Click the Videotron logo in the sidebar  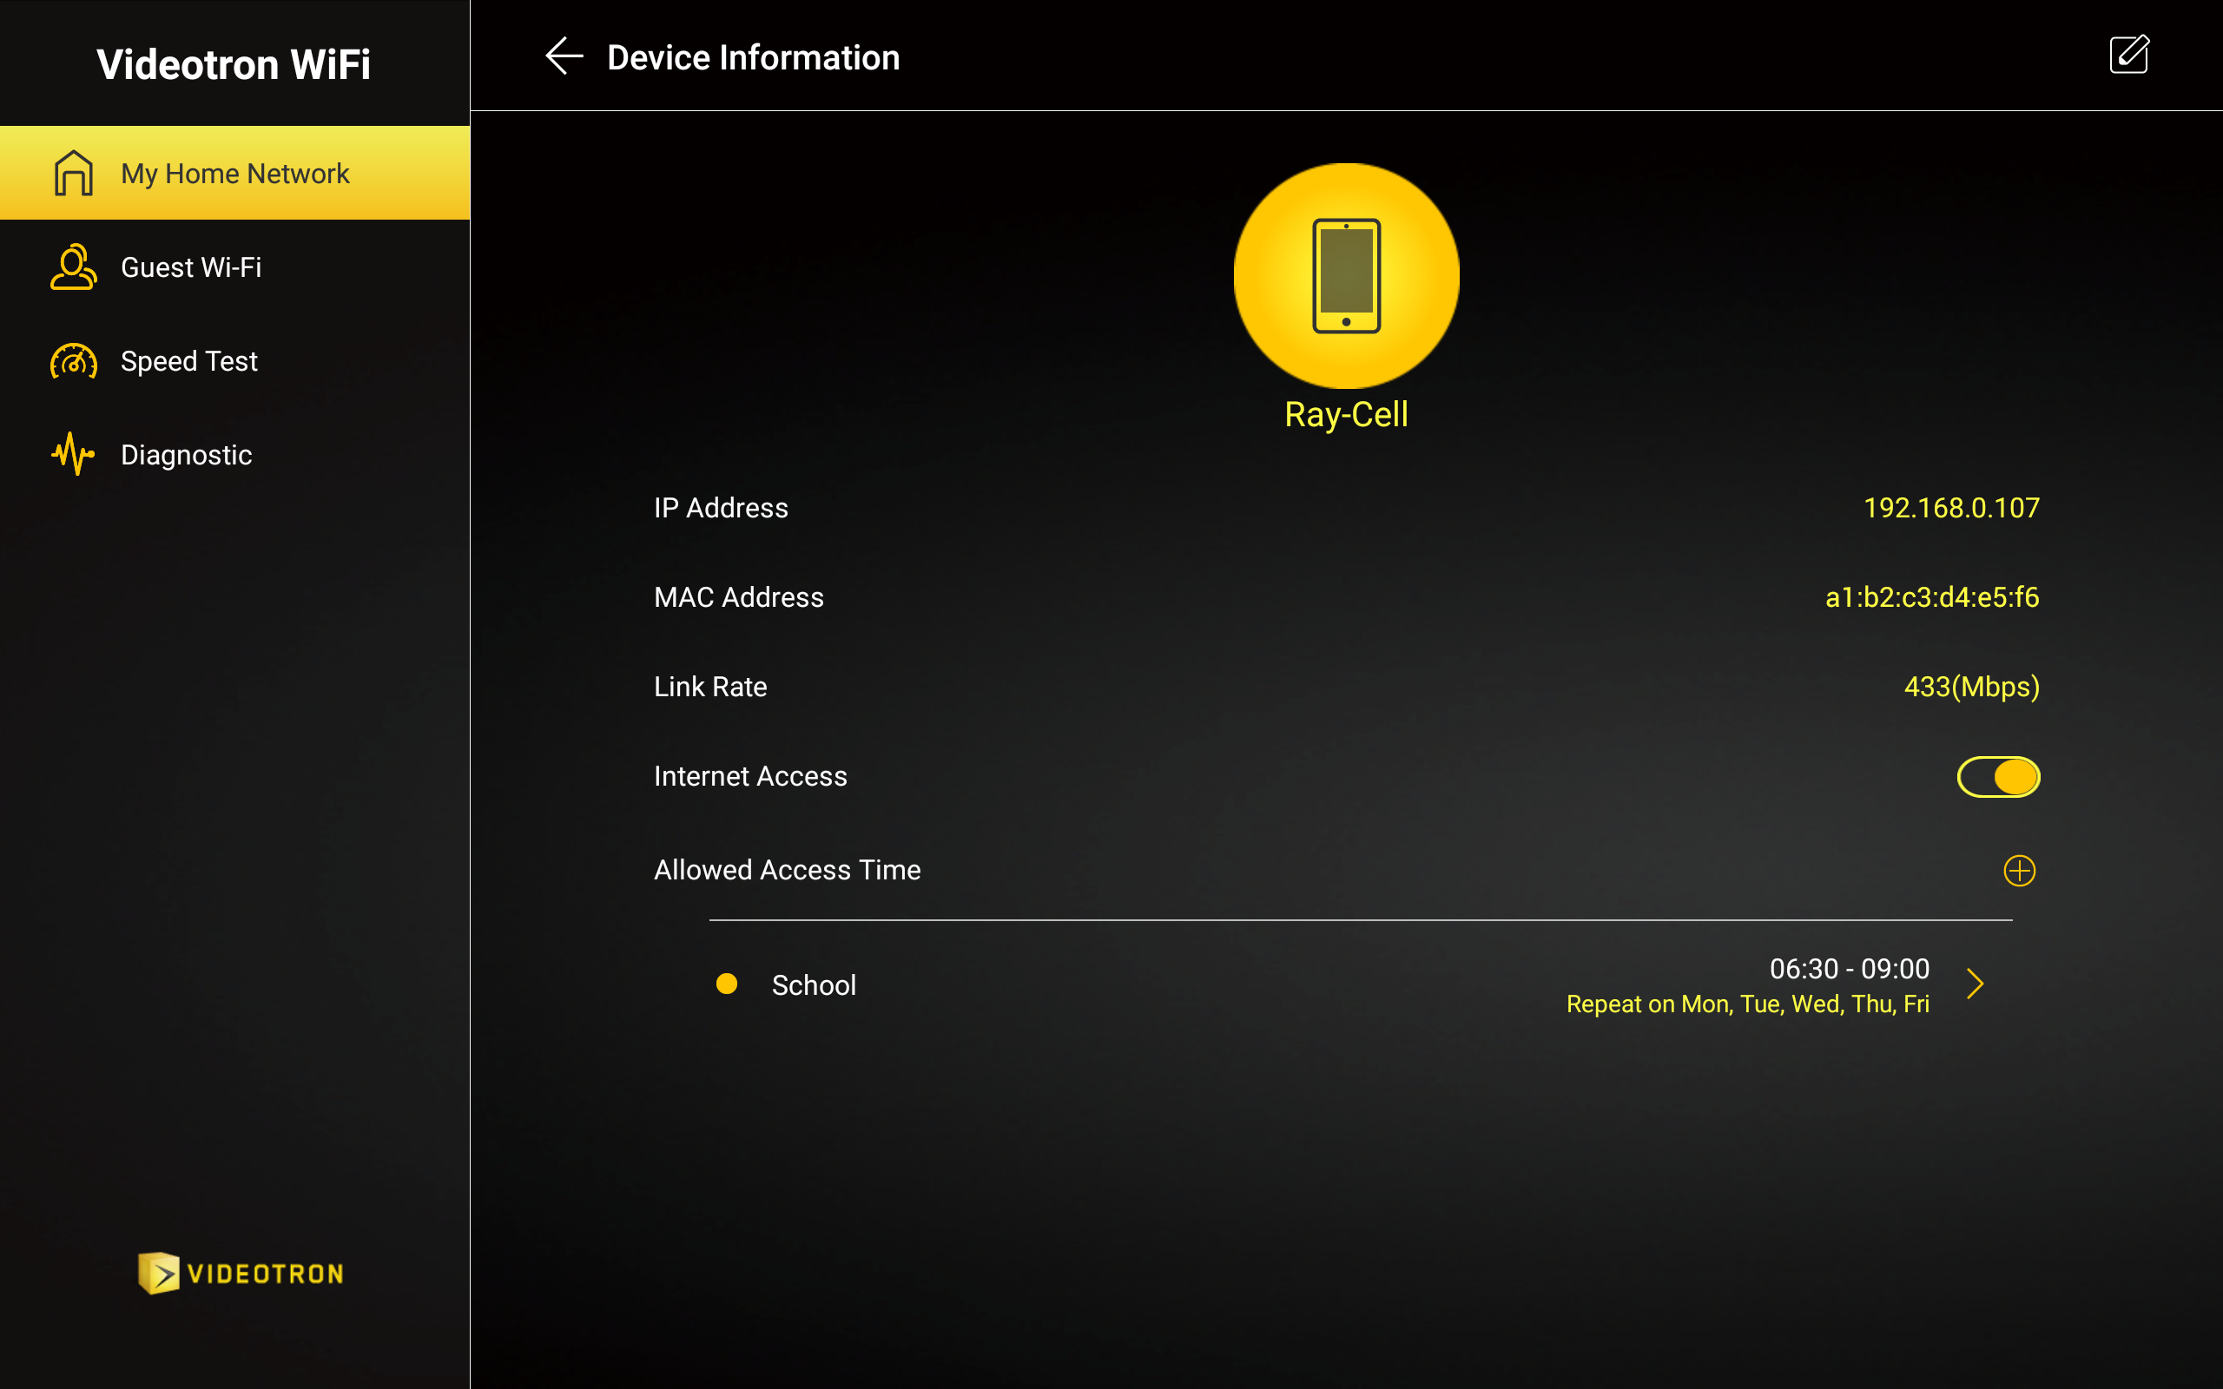pos(241,1274)
